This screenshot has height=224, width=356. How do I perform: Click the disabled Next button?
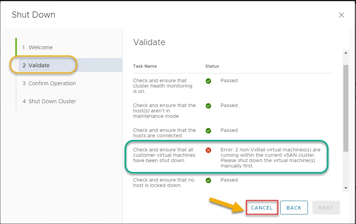[x=326, y=208]
